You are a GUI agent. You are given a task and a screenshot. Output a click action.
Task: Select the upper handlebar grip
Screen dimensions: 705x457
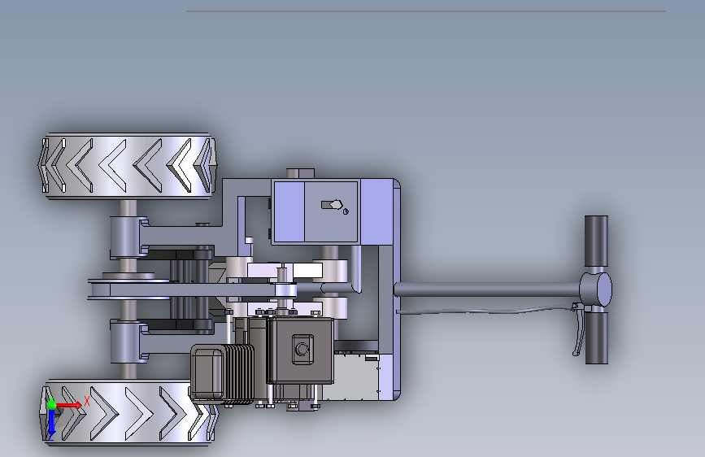point(596,242)
